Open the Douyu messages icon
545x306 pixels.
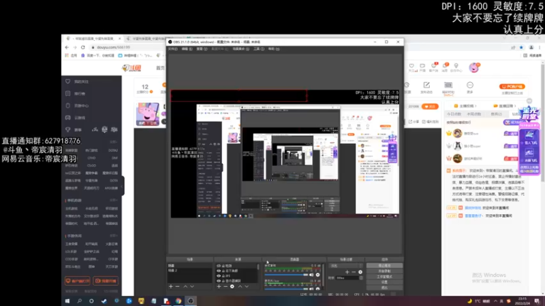[445, 67]
